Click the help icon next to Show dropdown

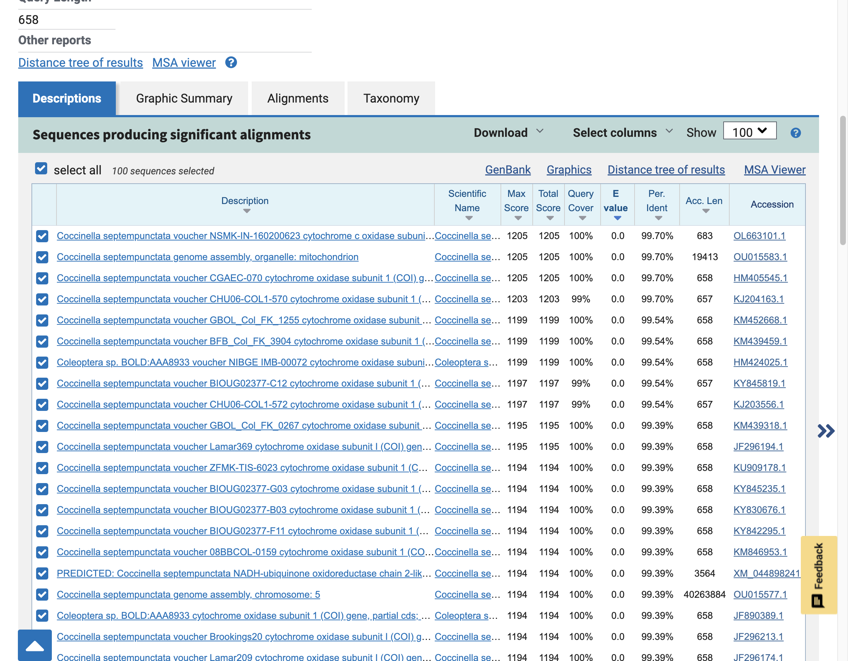point(795,133)
